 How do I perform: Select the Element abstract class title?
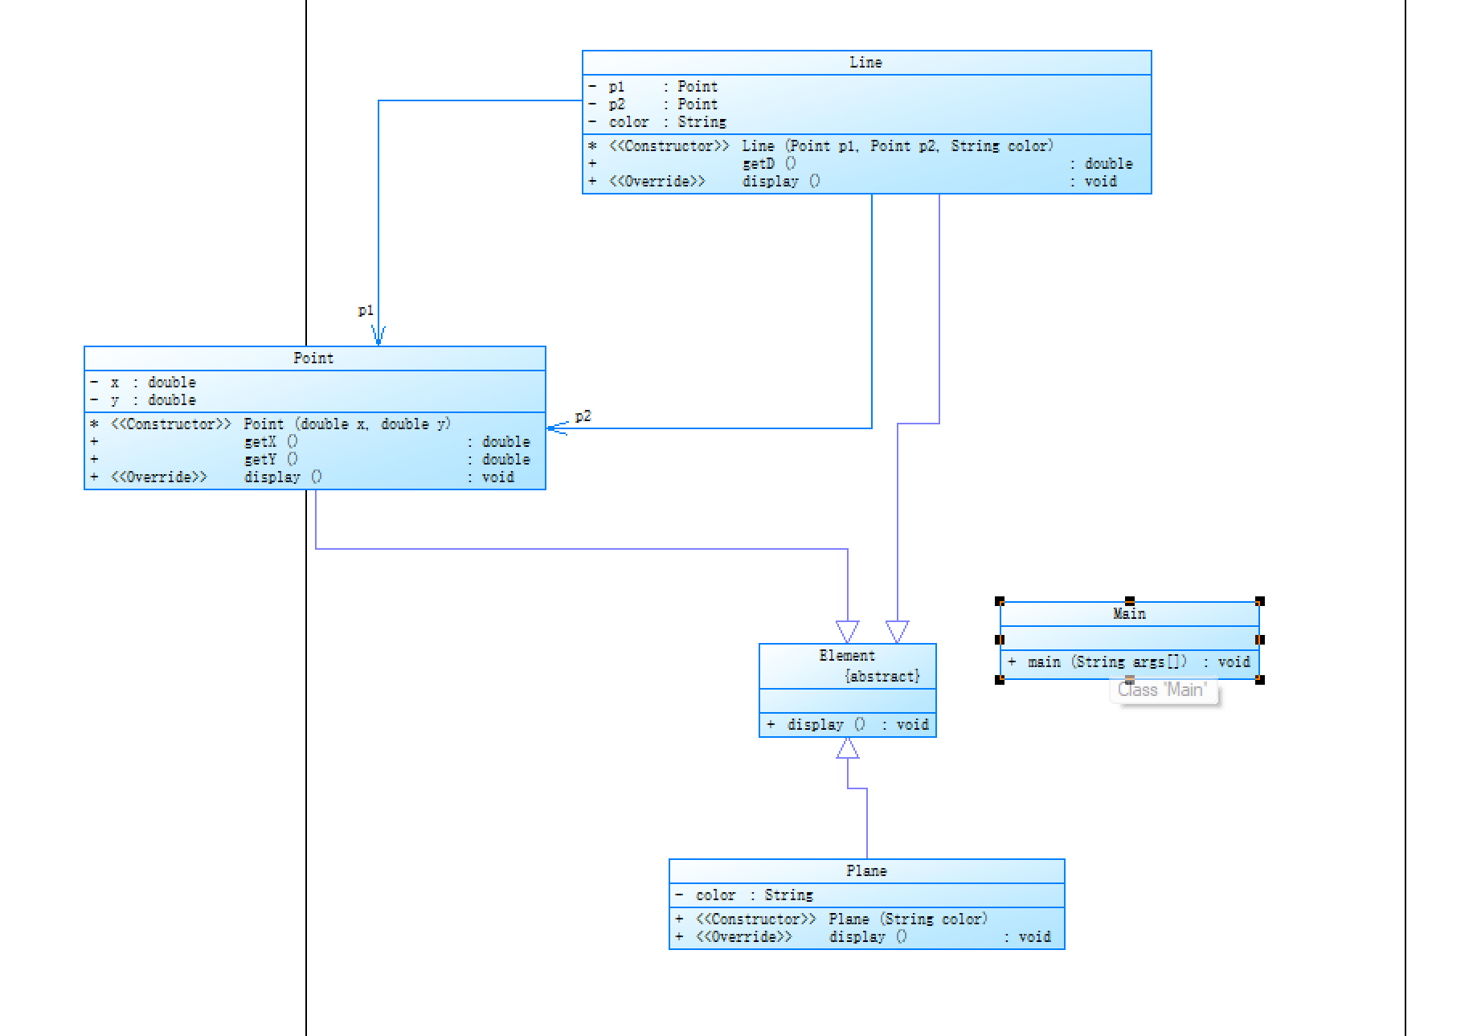click(x=847, y=656)
